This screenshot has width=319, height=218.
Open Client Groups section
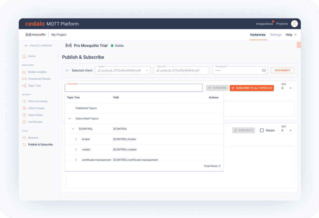click(36, 108)
